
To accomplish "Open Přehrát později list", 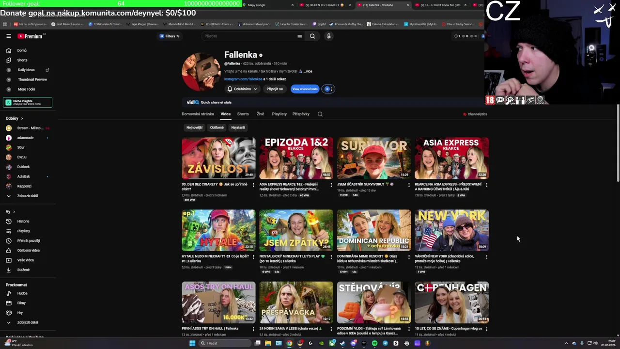I will (x=29, y=241).
